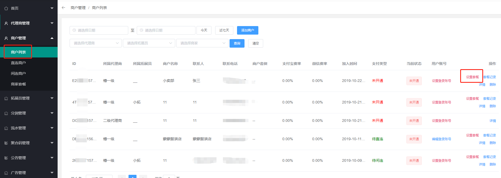Open 套餐记录 for the 小卖部 merchant
501x178 pixels.
coord(490,77)
